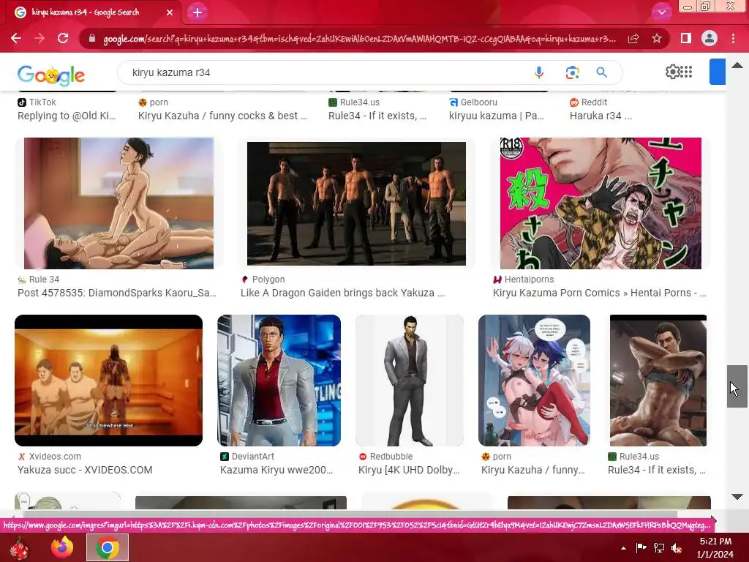View site information via lock icon

[x=92, y=38]
